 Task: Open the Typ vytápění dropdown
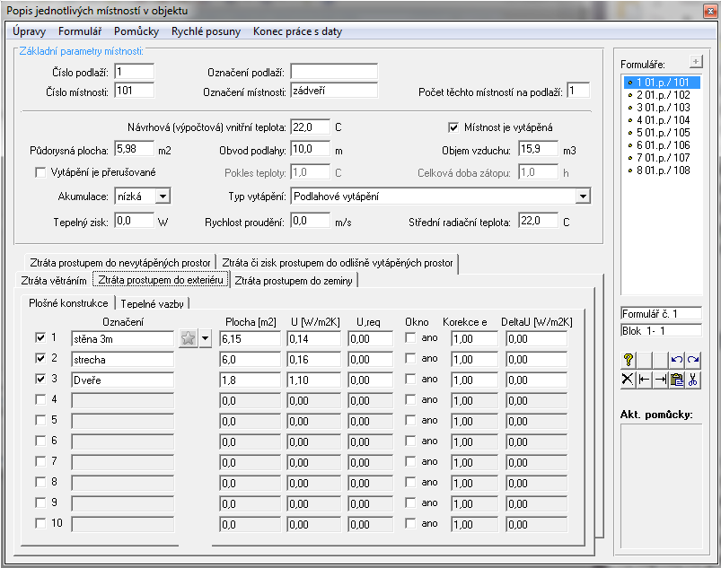(583, 197)
